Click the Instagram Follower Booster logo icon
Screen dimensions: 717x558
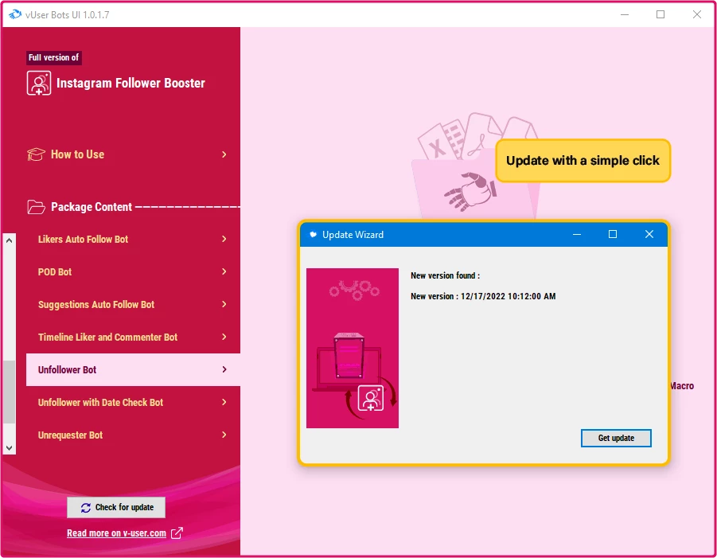(x=39, y=84)
